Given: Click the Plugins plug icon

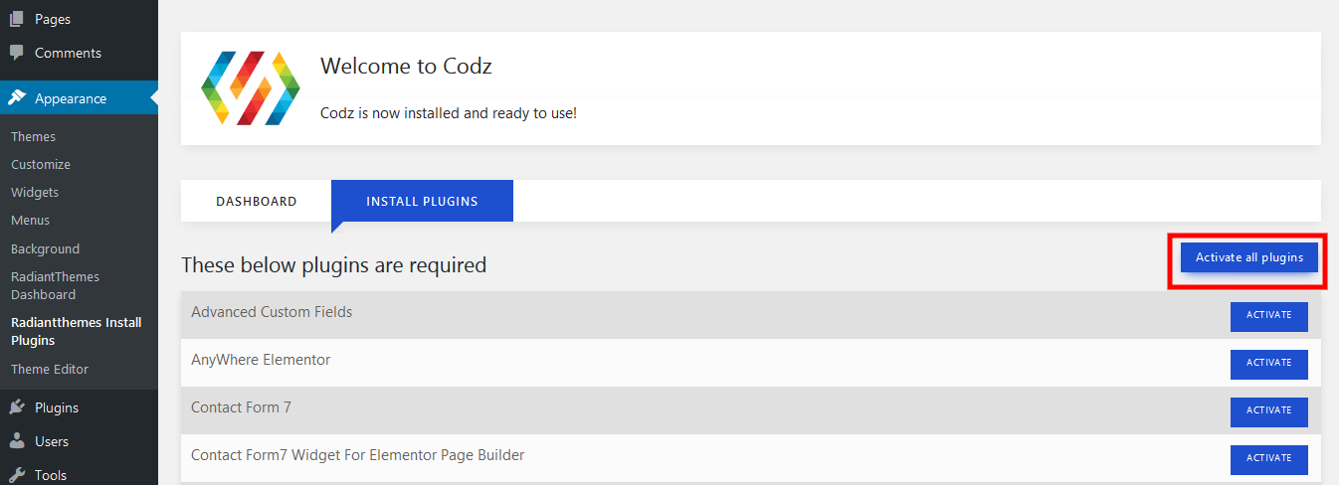Looking at the screenshot, I should pos(17,407).
